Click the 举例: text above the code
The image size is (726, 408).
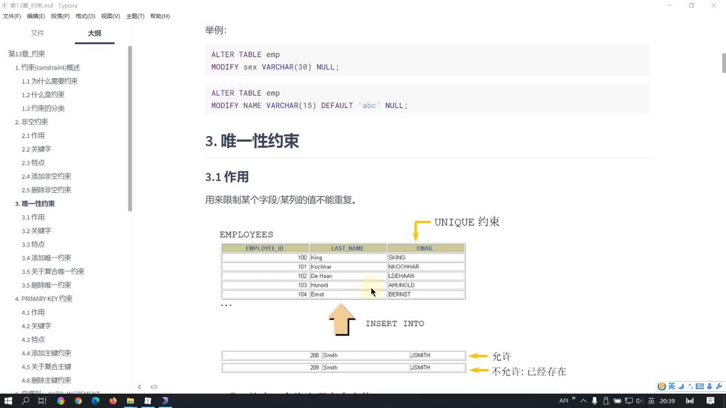coord(216,30)
